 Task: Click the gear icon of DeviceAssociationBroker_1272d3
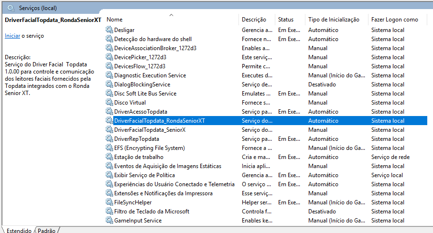point(109,48)
